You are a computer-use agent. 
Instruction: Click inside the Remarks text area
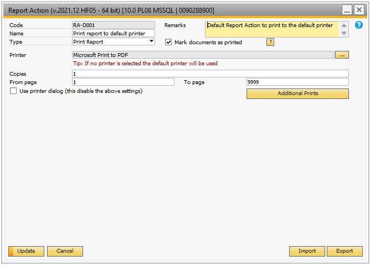tap(272, 29)
